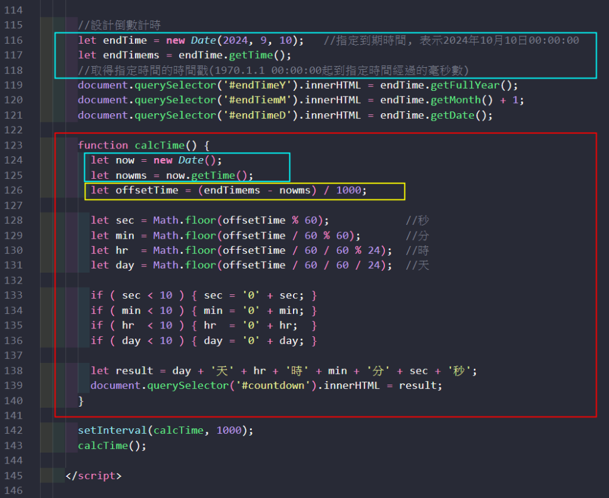Click the nowms variable declaration on line 125
This screenshot has width=609, height=498.
[131, 175]
